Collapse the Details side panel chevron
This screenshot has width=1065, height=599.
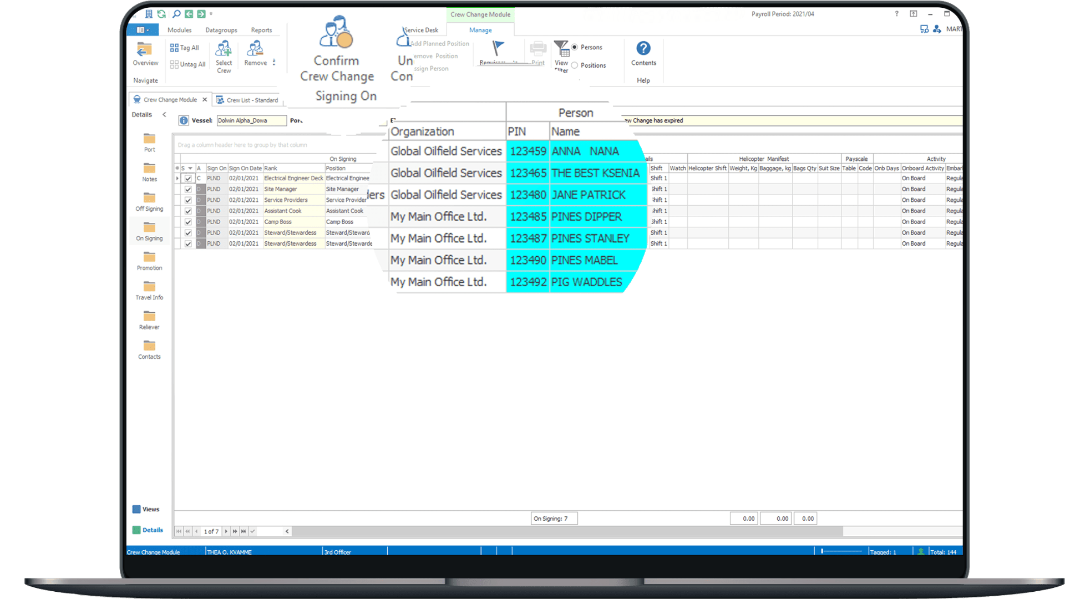164,115
